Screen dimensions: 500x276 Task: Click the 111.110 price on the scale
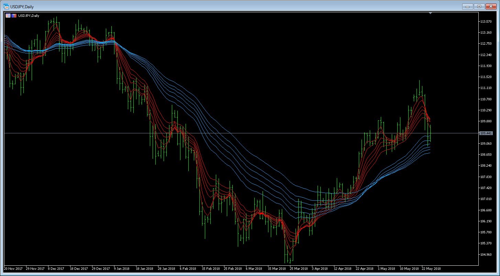pos(487,88)
